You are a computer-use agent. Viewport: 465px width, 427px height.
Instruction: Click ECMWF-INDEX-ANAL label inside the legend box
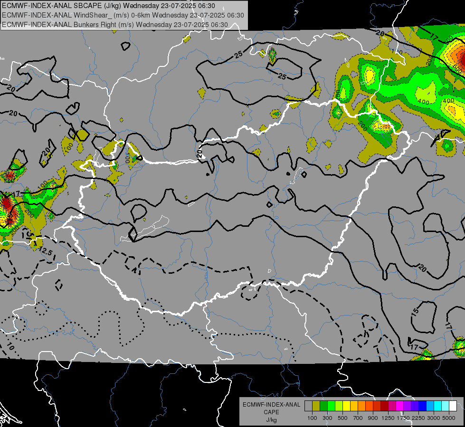(271, 405)
